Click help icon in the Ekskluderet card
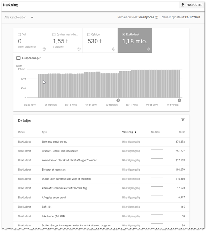 point(148,49)
